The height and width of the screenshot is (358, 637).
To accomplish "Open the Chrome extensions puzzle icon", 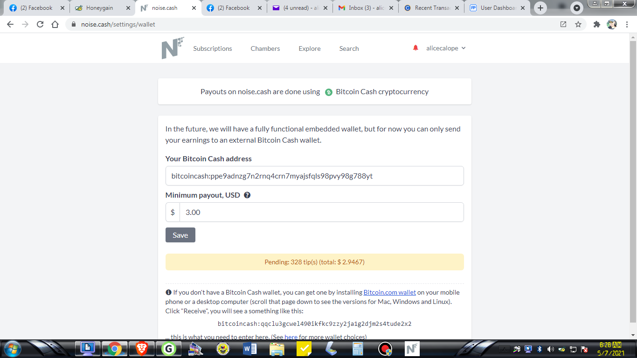I will tap(597, 24).
